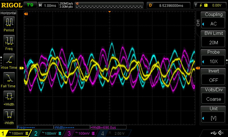The image size is (228, 137).
Task: Click the channel 1 ground marker
Action: click(22, 68)
